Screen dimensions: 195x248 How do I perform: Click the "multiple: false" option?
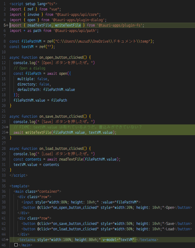(x=32, y=79)
